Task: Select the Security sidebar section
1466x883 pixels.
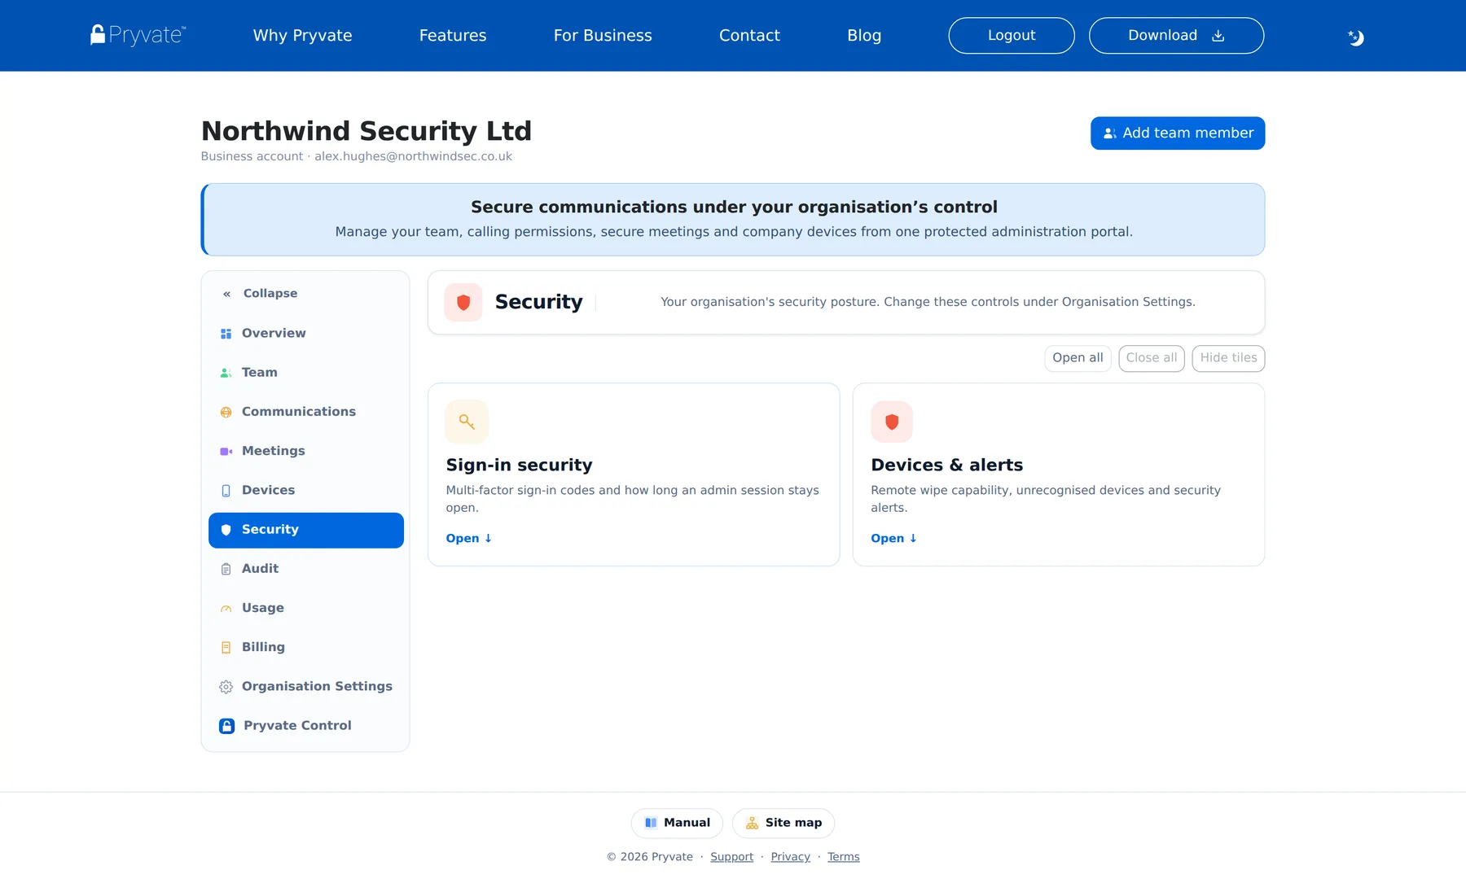Action: pos(306,530)
